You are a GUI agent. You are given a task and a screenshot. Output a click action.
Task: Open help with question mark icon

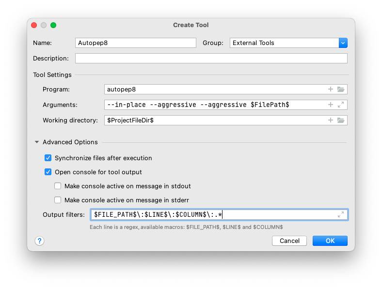tap(39, 241)
